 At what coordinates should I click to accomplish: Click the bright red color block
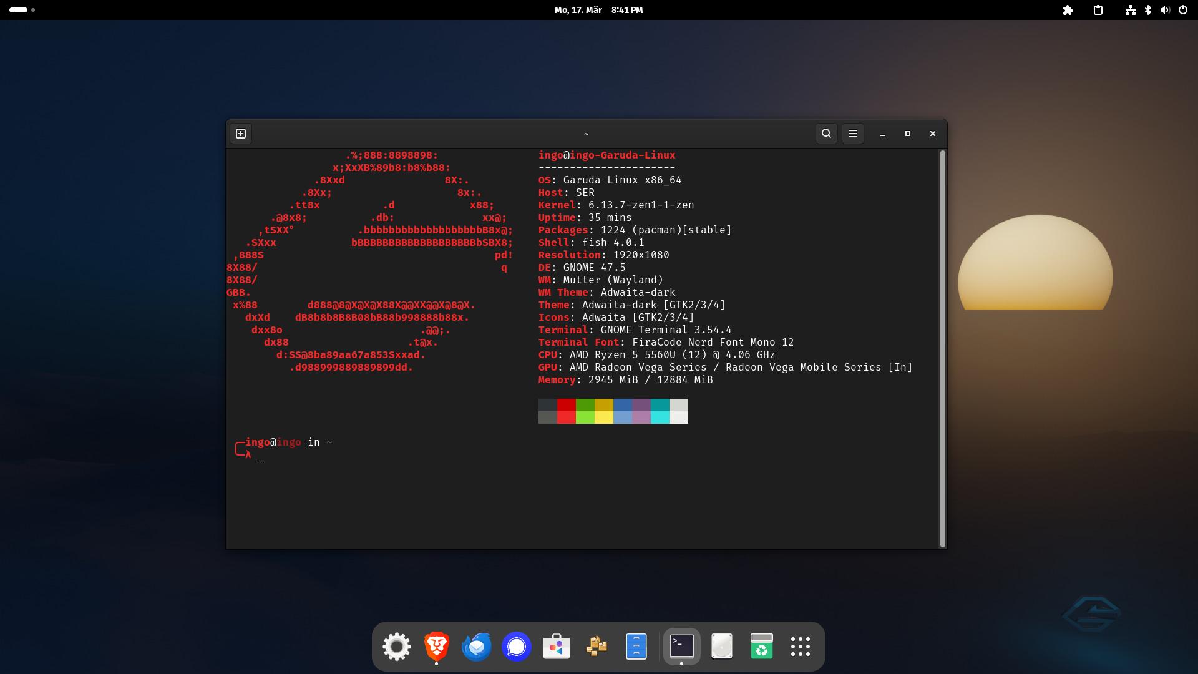pos(567,418)
